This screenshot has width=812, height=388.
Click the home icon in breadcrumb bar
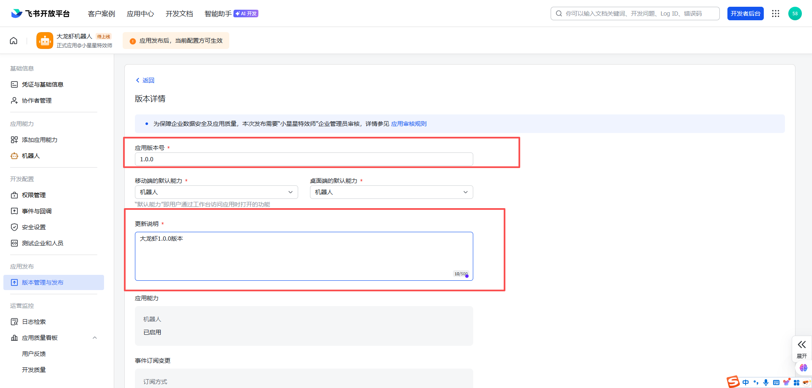coord(14,41)
